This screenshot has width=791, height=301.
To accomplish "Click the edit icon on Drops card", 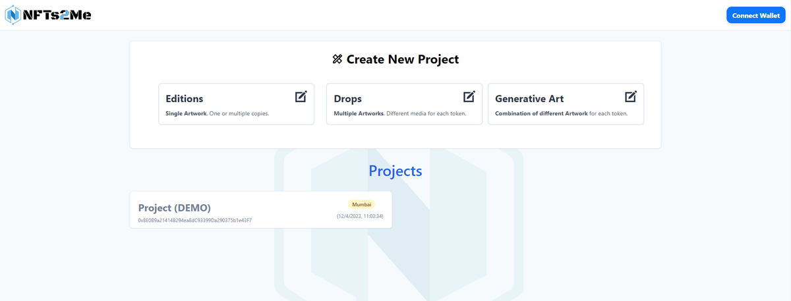I will 469,97.
